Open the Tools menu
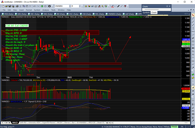The height and width of the screenshot is (128, 195). (x=53, y=10)
